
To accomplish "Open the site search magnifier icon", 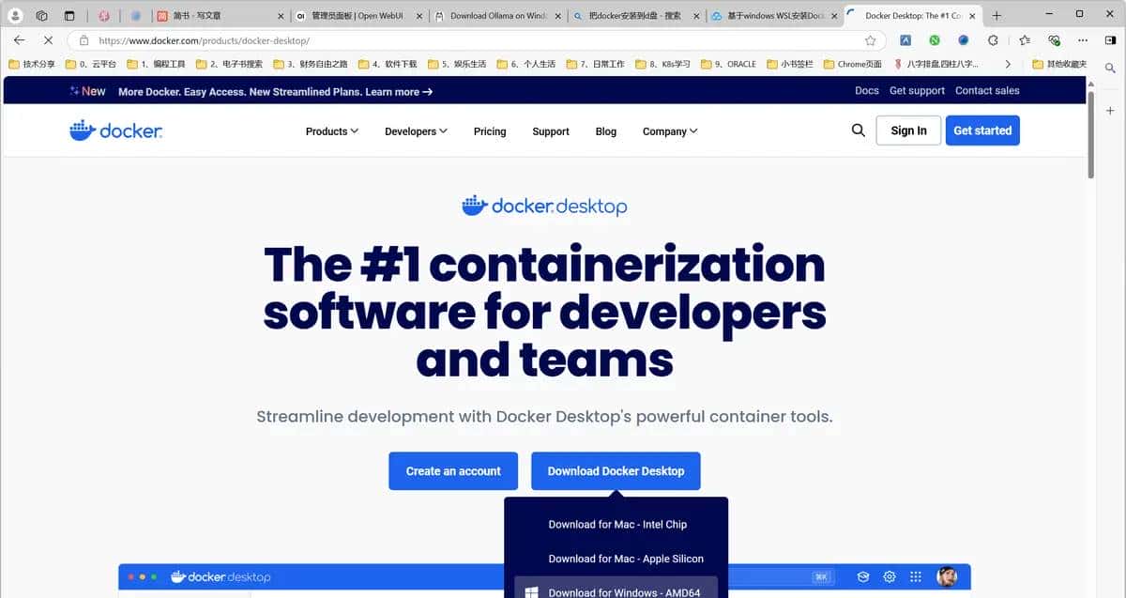I will tap(858, 130).
